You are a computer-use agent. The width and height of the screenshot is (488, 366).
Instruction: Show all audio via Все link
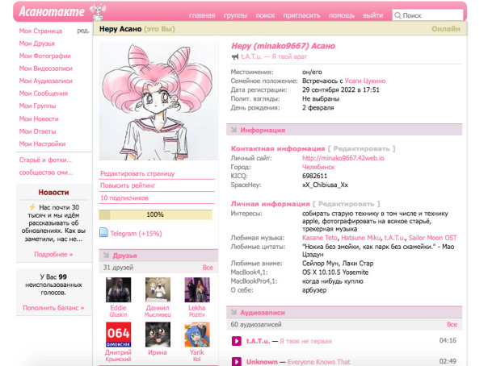pos(452,324)
